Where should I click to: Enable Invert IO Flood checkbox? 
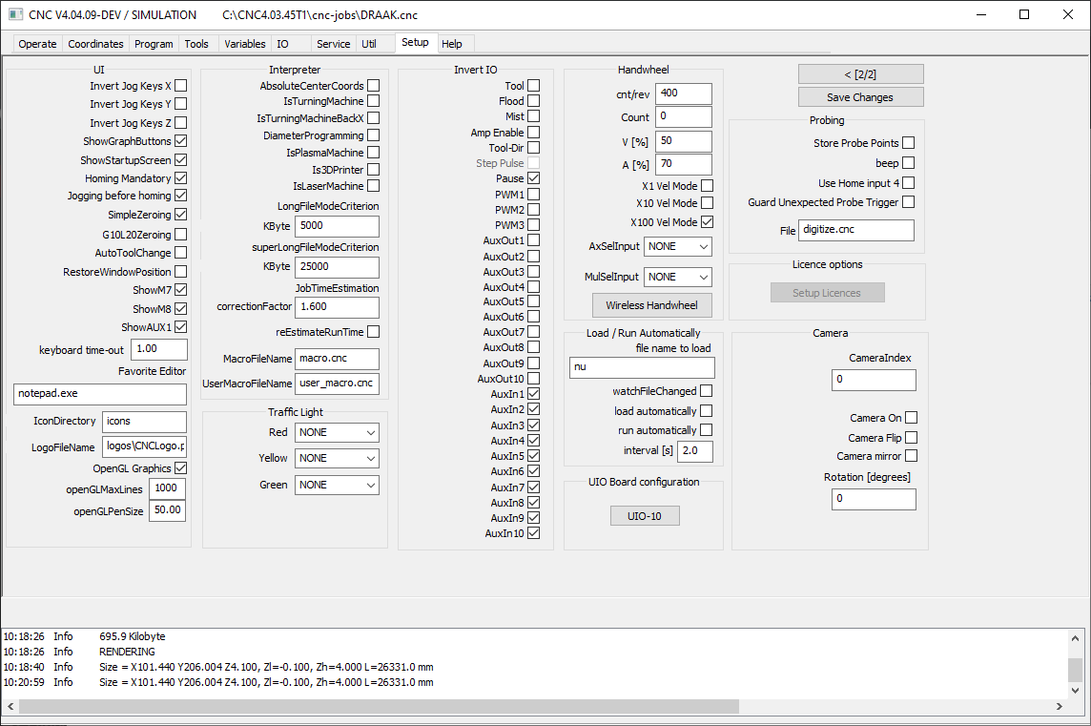[x=534, y=101]
